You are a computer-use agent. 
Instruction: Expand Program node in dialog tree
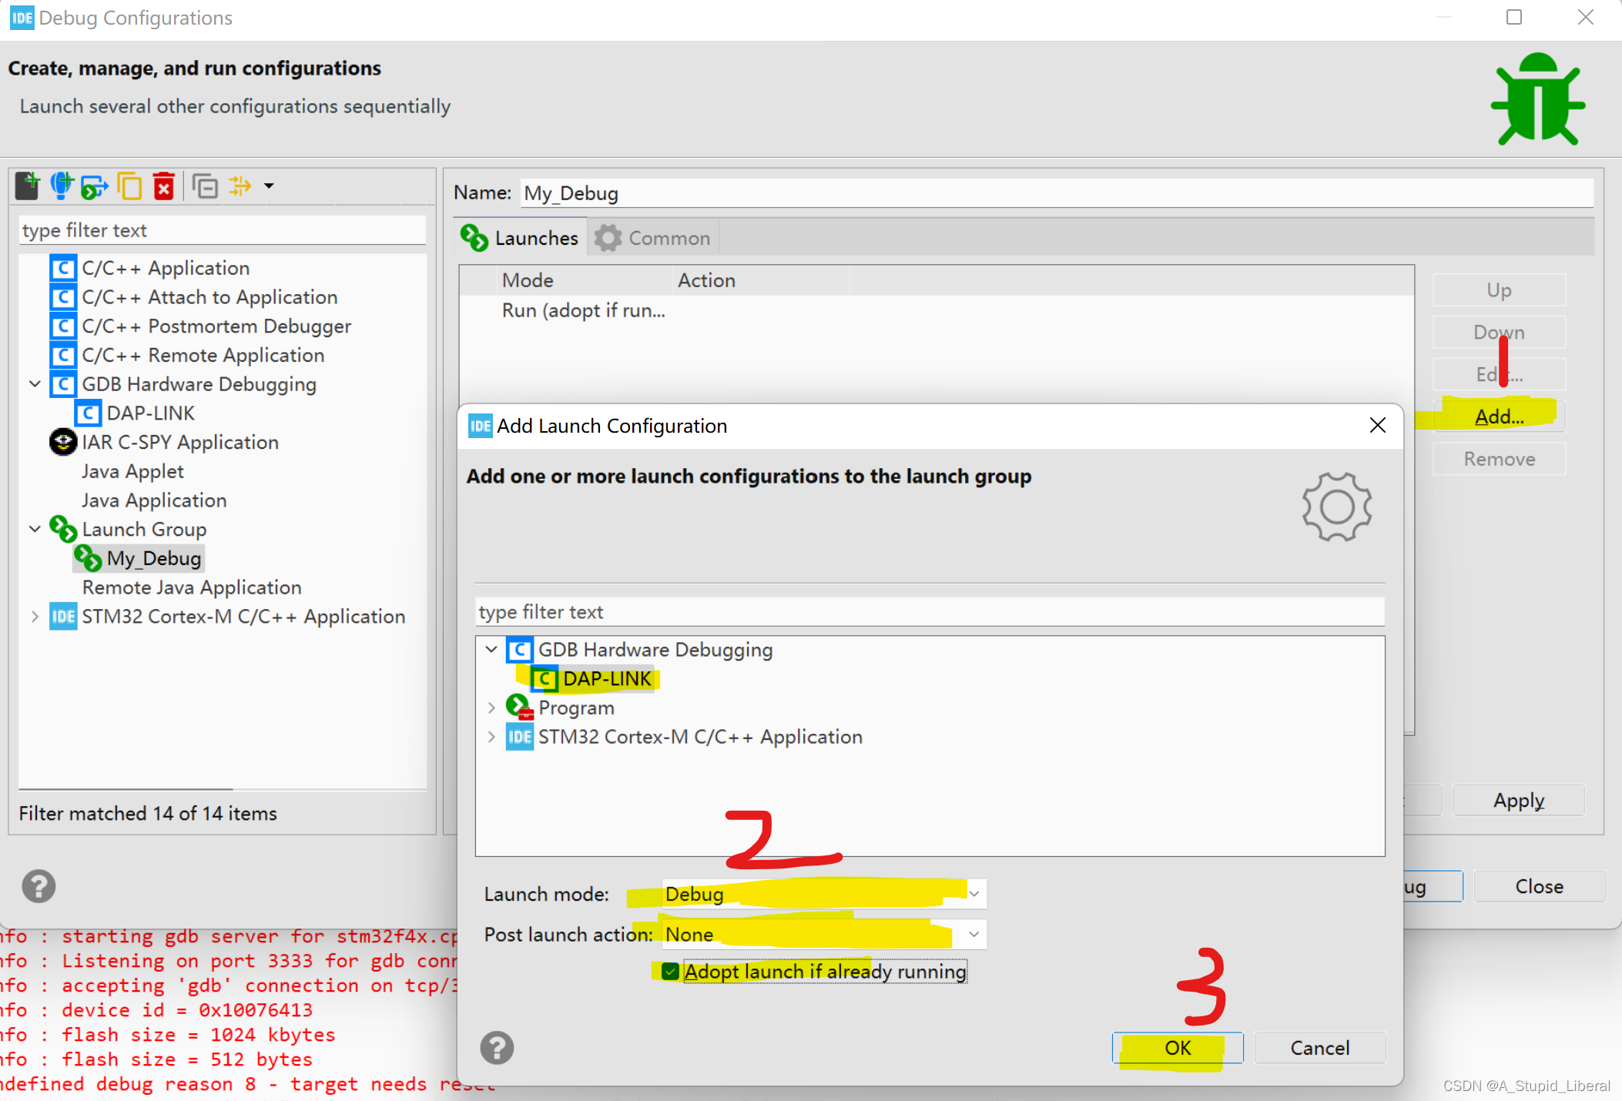pyautogui.click(x=491, y=707)
